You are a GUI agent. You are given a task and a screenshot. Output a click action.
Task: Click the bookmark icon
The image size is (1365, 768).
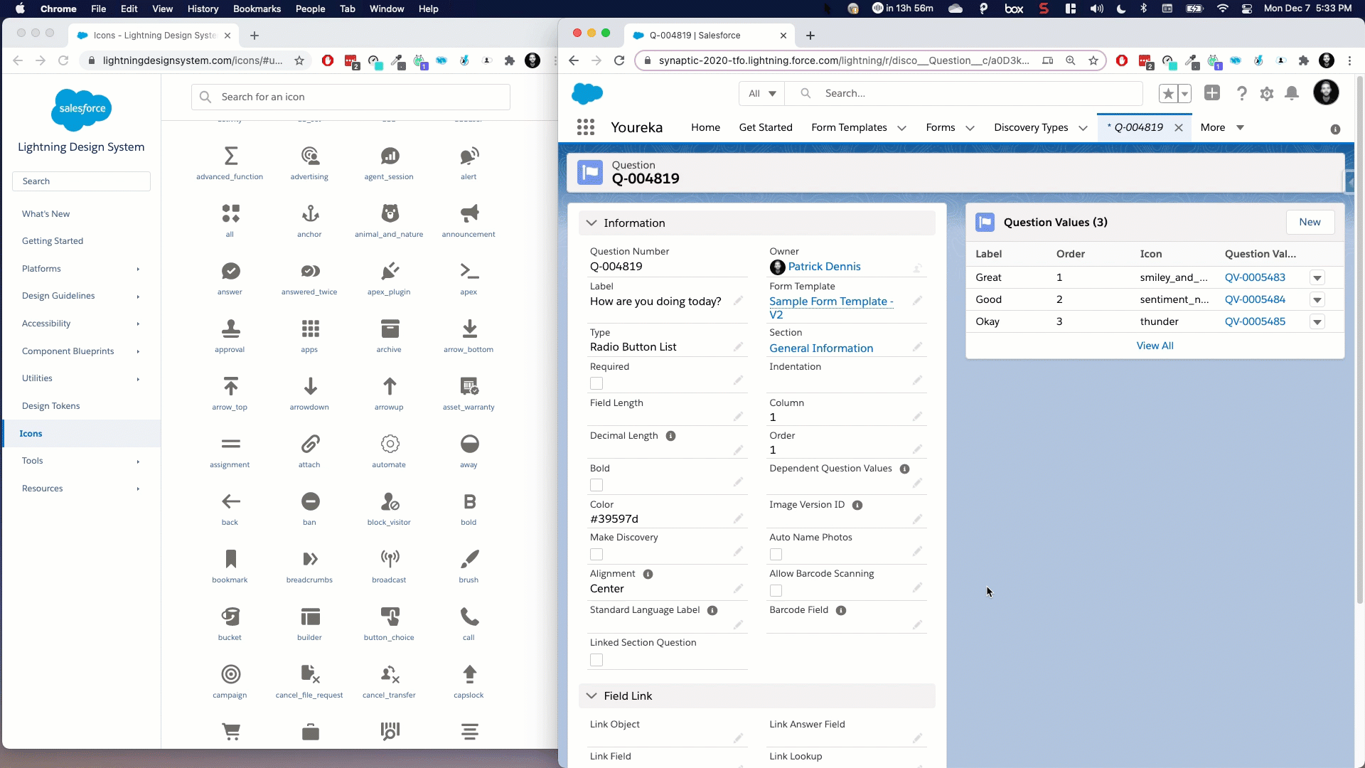click(x=230, y=559)
